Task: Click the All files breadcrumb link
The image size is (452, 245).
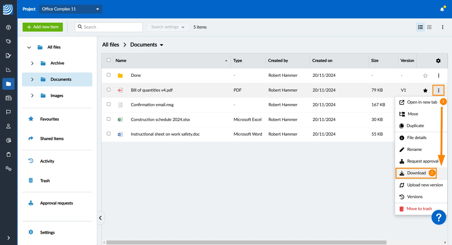Action: (x=110, y=45)
